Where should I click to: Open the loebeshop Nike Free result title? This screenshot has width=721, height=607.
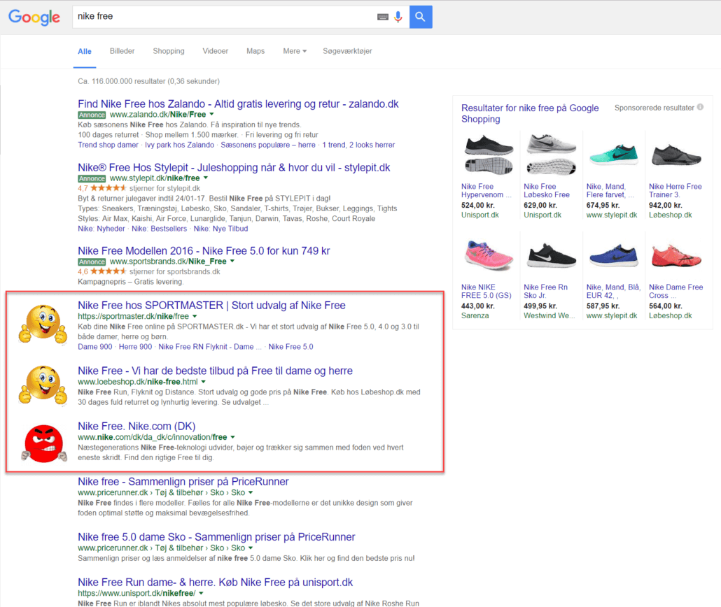(x=215, y=371)
